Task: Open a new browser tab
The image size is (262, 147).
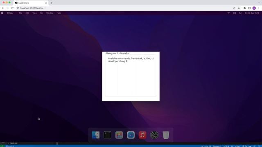Action: click(52, 3)
